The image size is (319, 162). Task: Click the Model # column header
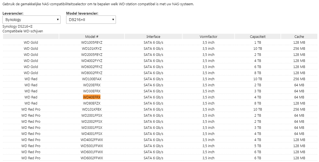click(92, 36)
